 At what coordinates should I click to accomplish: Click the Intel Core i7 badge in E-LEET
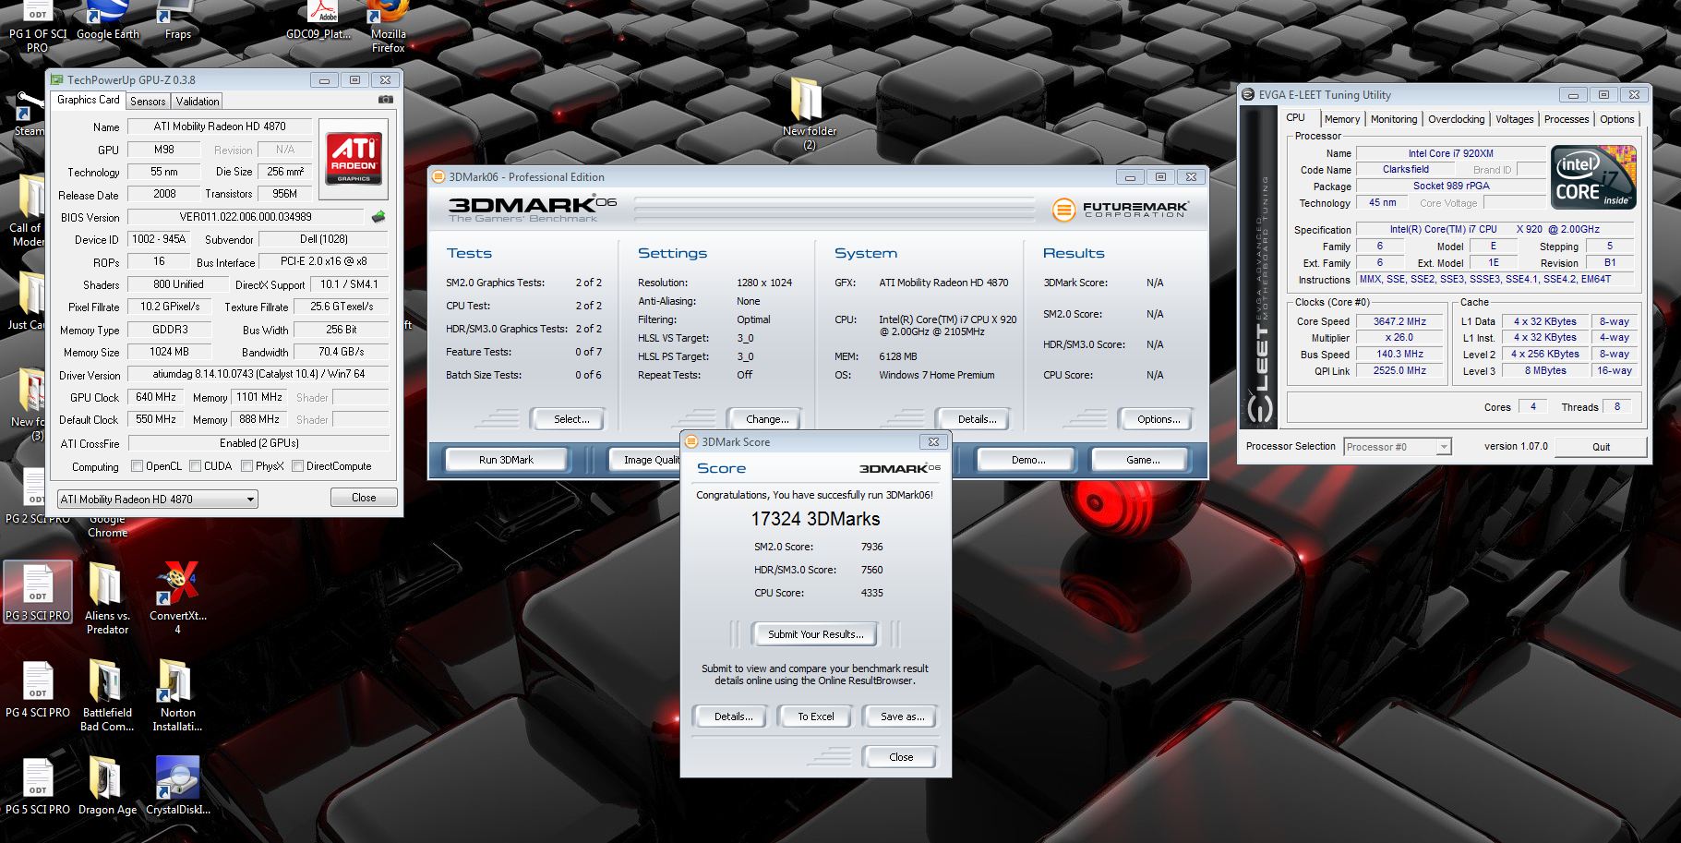[x=1593, y=175]
